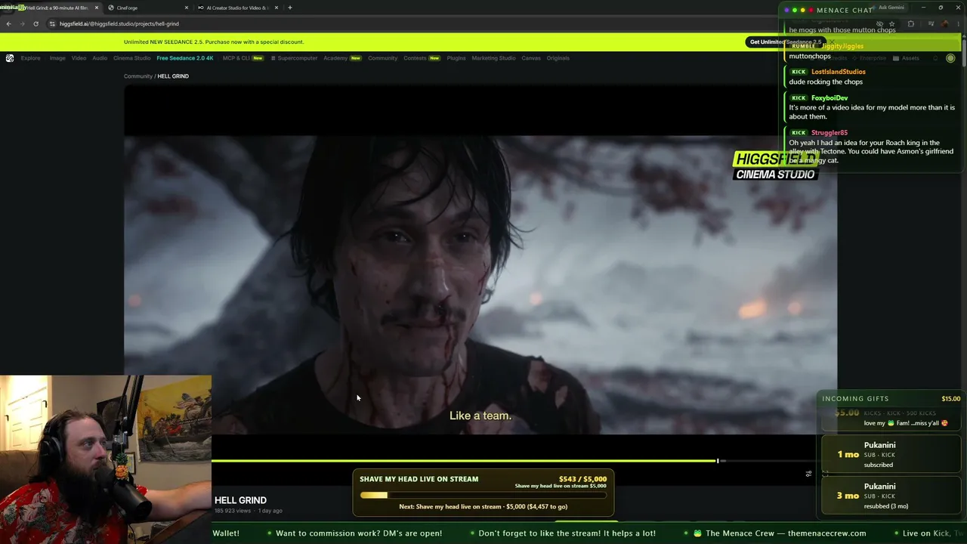
Task: Open MCP & CLI nav item
Action: coord(243,58)
